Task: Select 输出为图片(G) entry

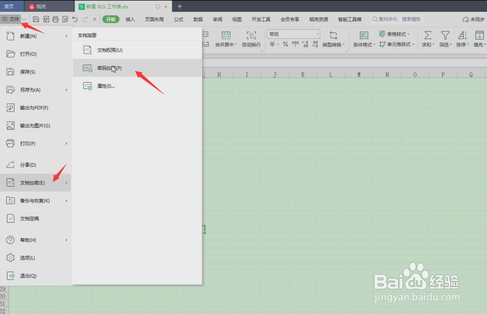Action: [36, 126]
